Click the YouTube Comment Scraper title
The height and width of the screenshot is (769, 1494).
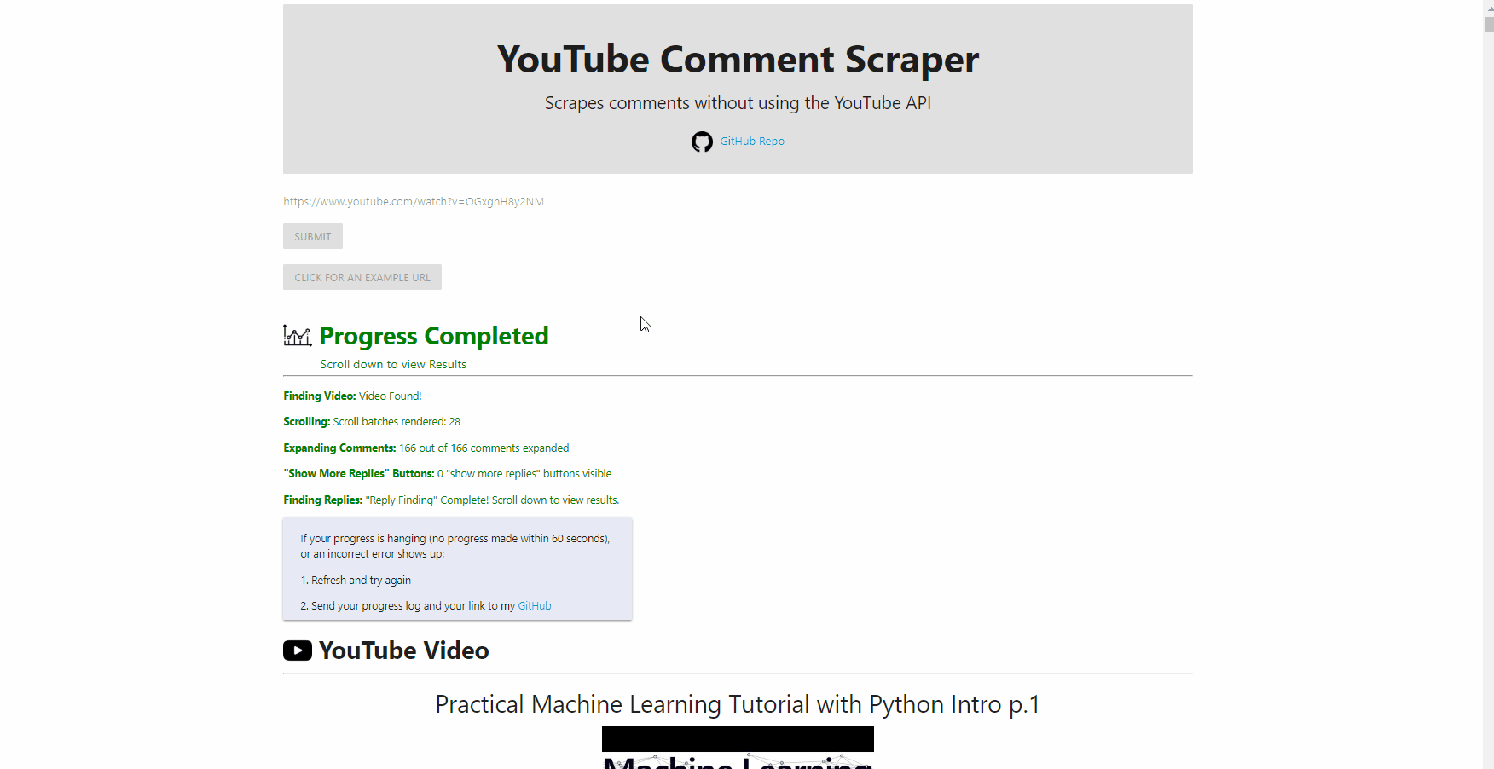738,59
